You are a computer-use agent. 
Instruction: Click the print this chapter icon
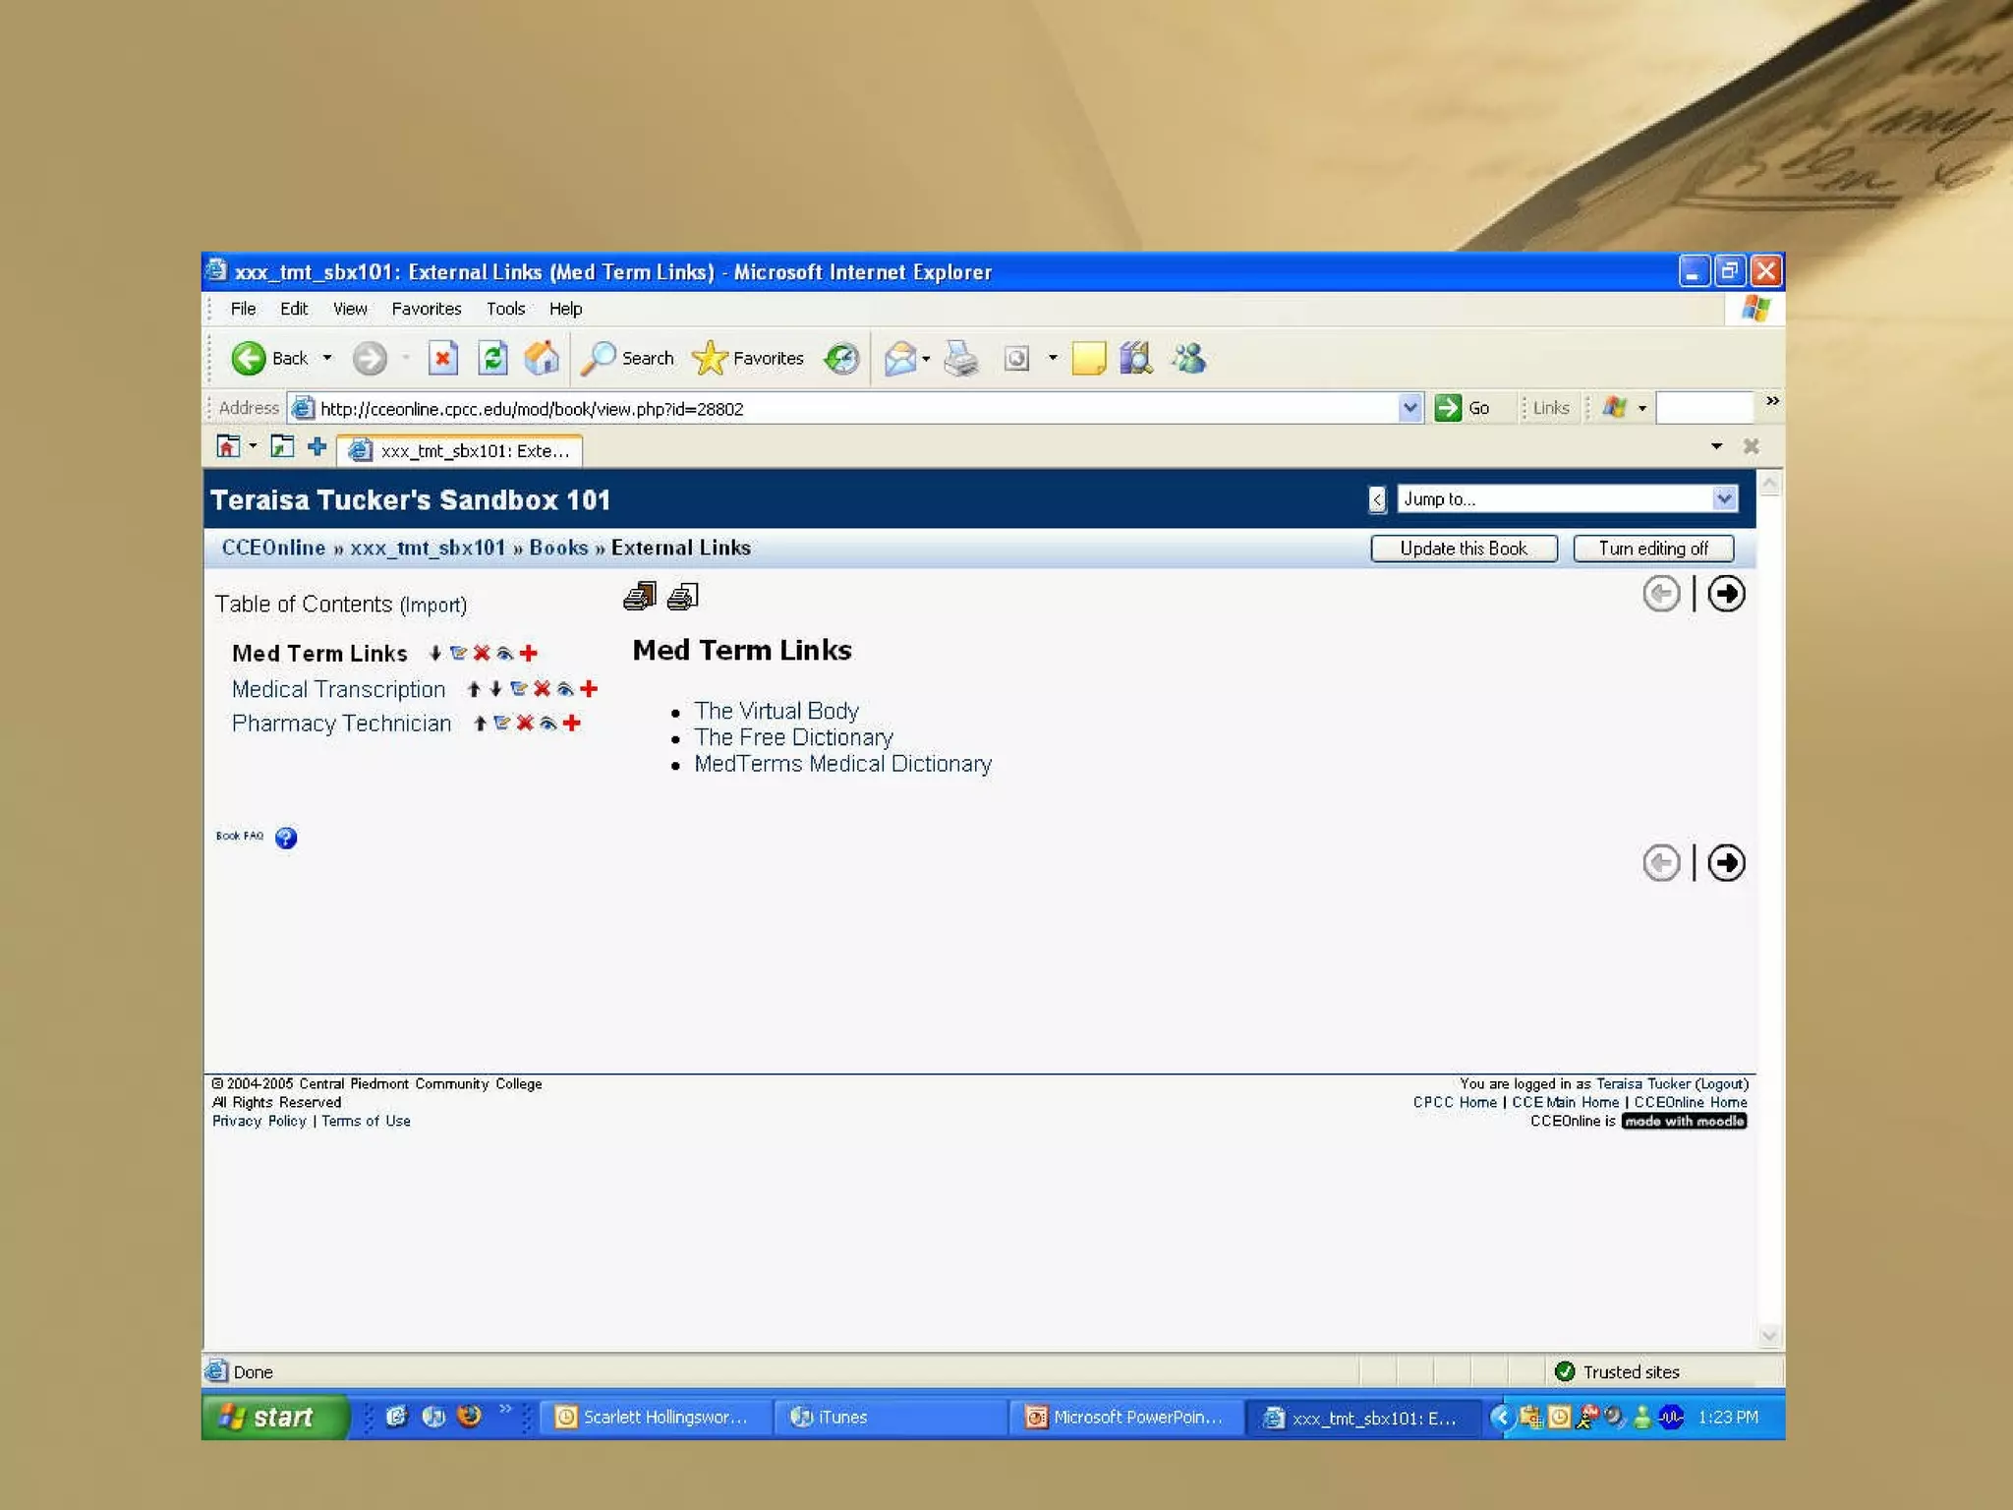682,596
